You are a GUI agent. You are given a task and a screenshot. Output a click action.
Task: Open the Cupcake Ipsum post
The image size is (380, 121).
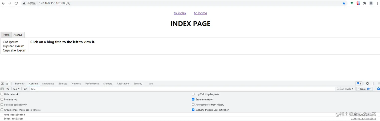pyautogui.click(x=15, y=50)
